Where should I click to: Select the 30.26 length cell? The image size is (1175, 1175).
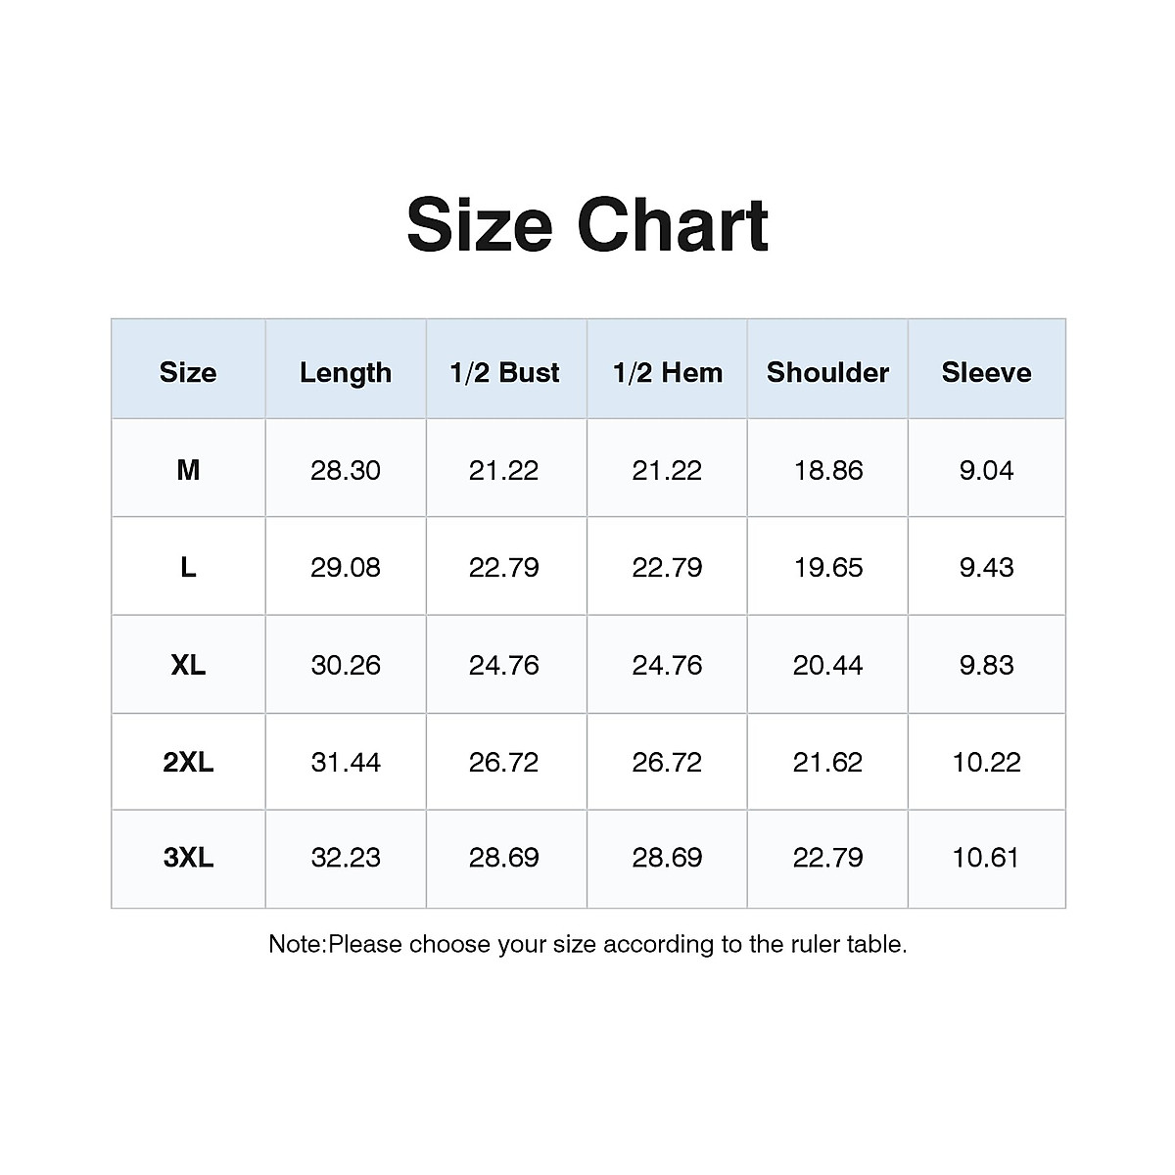point(346,665)
